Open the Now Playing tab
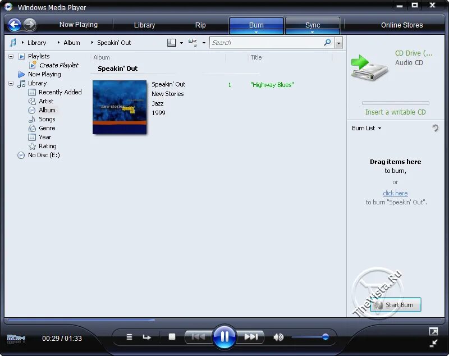 click(x=79, y=25)
